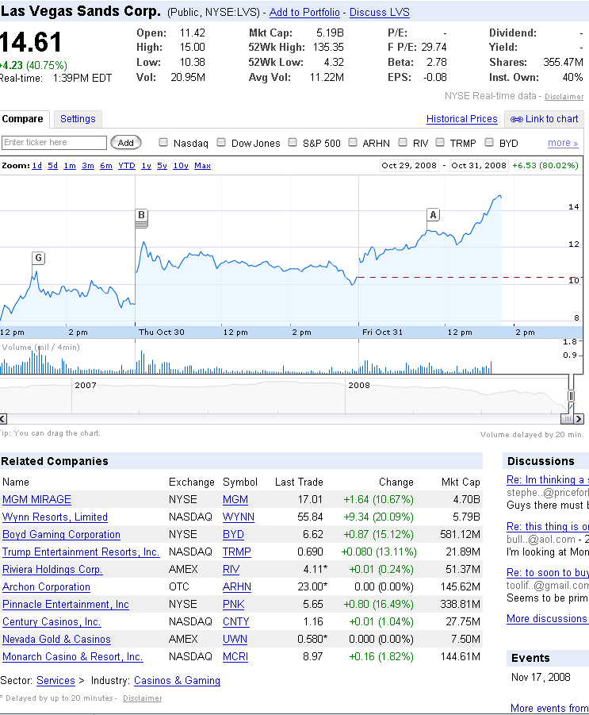Viewport: 589px width, 715px height.
Task: Open Boyd Gaming Corporation link
Action: click(x=62, y=534)
